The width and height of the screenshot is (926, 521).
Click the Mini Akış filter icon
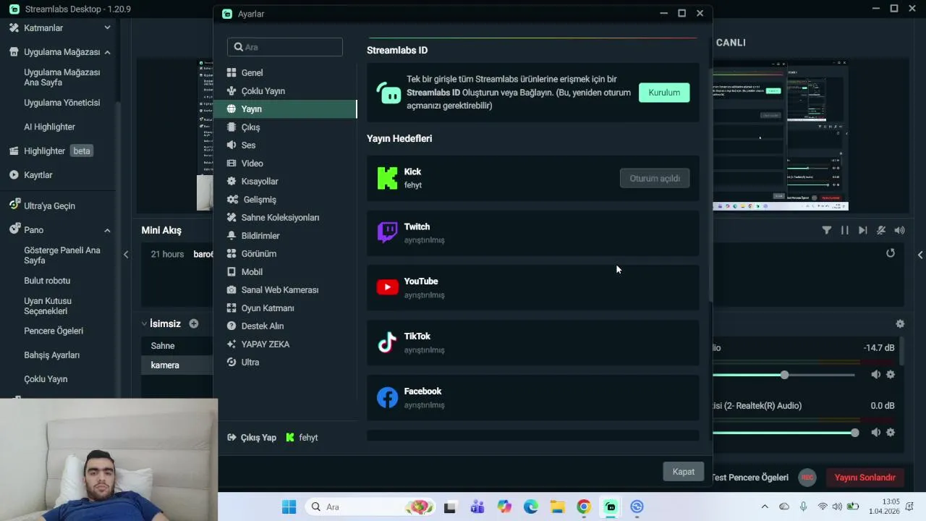click(827, 230)
